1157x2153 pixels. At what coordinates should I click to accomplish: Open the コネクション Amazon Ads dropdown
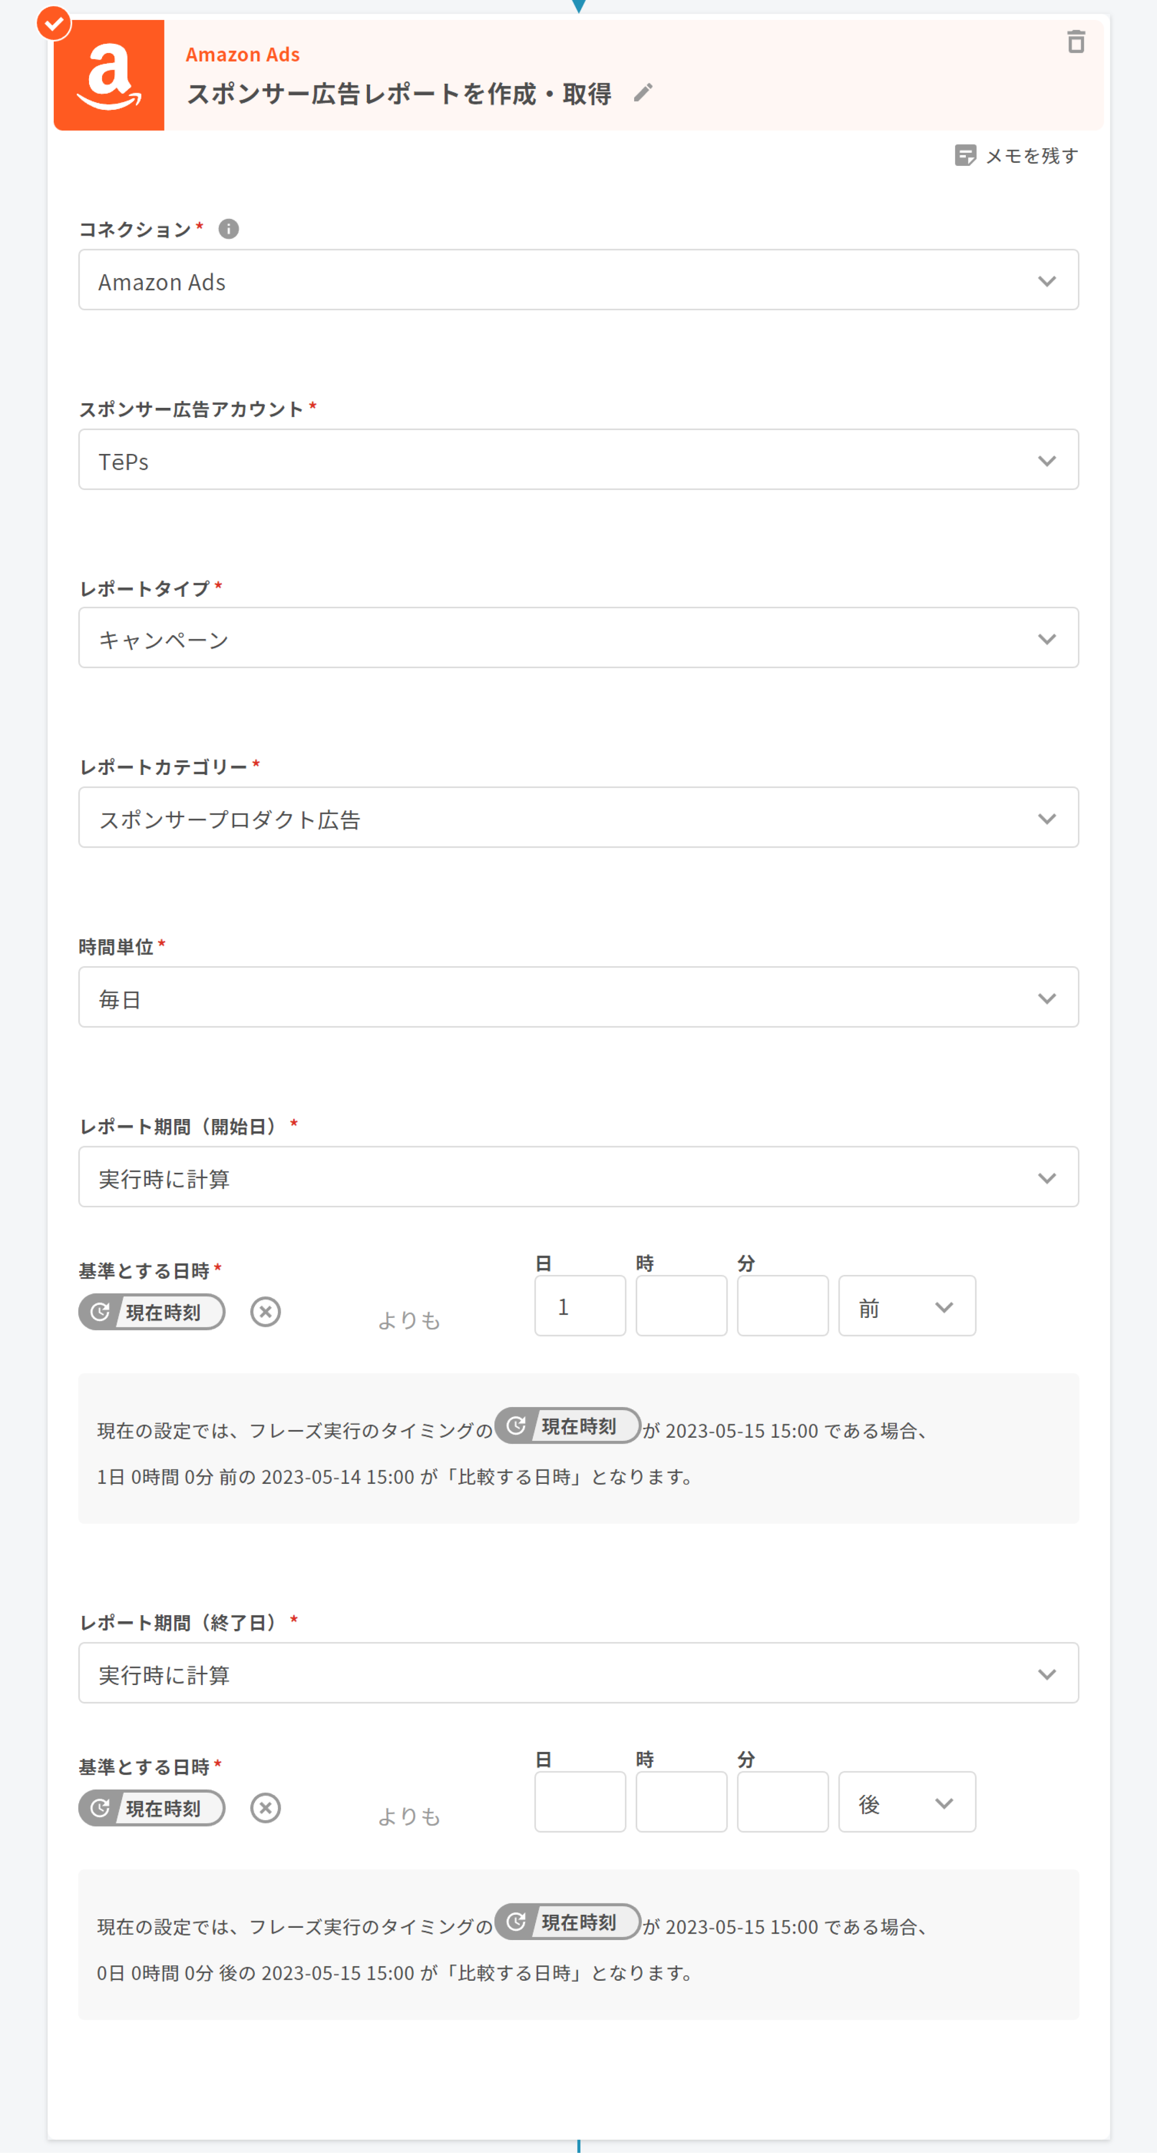click(x=578, y=280)
